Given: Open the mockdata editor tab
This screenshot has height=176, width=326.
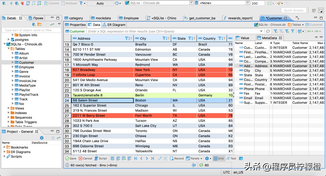Looking at the screenshot, I should [x=100, y=18].
